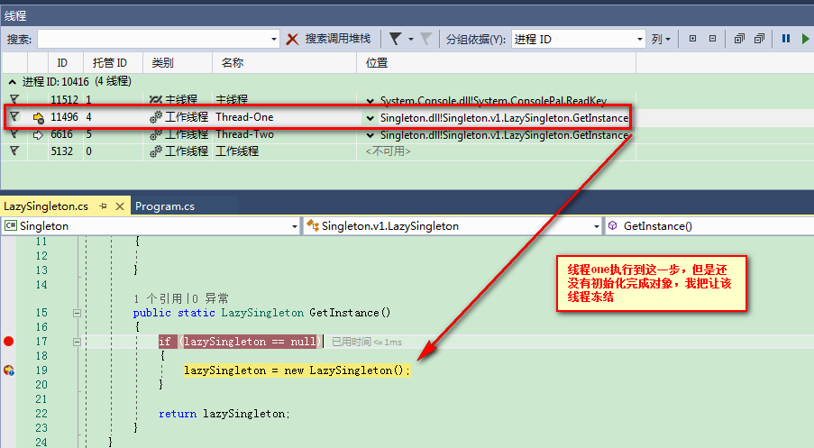This screenshot has width=814, height=448.
Task: Expand the location stack for Thread-One
Action: pyautogui.click(x=370, y=118)
